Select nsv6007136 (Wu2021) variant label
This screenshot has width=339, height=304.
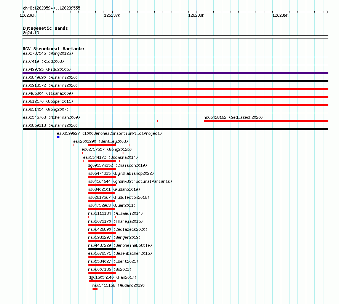110,269
